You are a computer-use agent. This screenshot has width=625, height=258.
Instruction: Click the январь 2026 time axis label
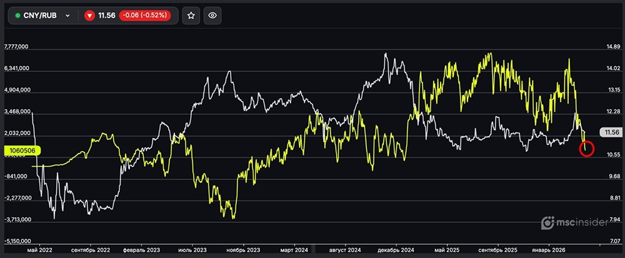(549, 250)
